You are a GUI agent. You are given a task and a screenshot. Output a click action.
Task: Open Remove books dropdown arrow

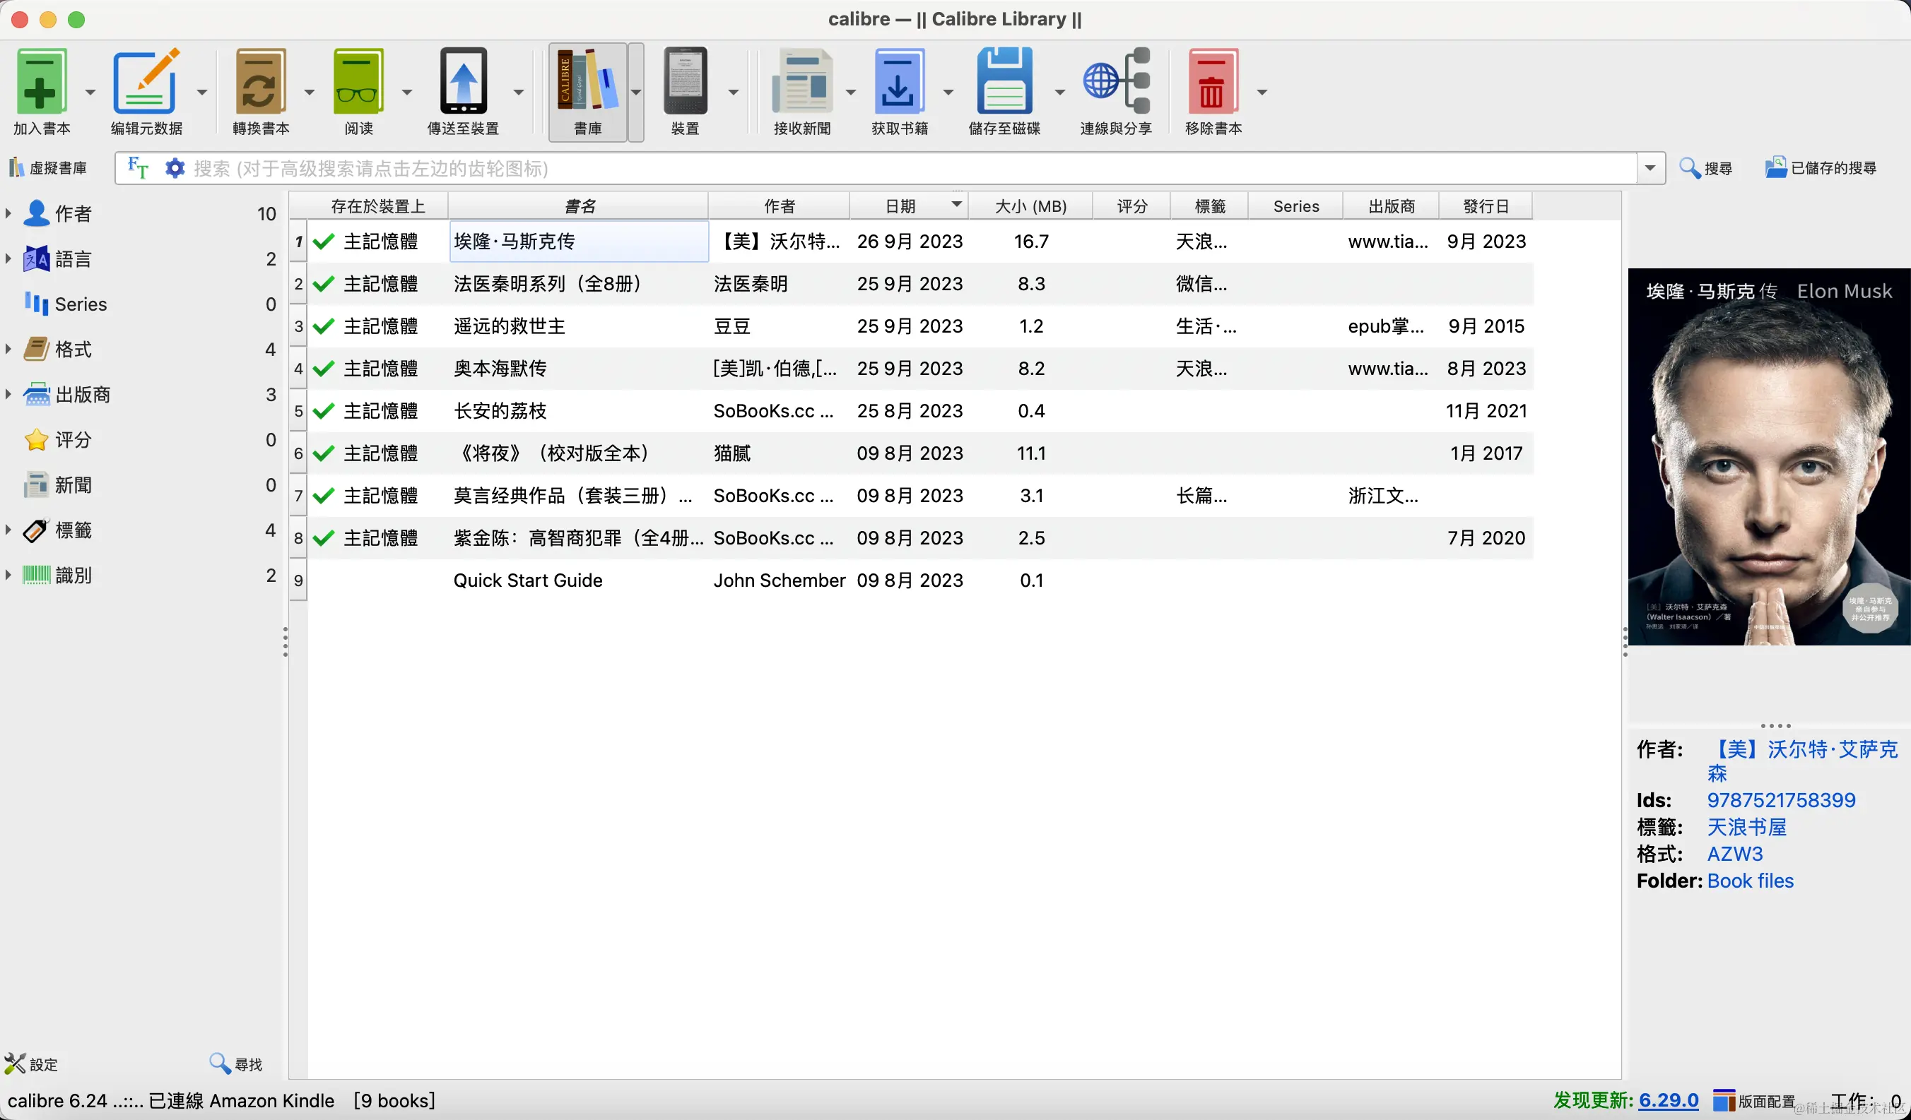1262,93
